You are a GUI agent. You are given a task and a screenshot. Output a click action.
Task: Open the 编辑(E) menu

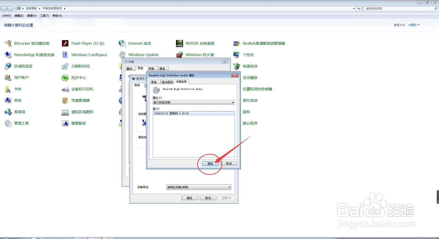(x=19, y=16)
